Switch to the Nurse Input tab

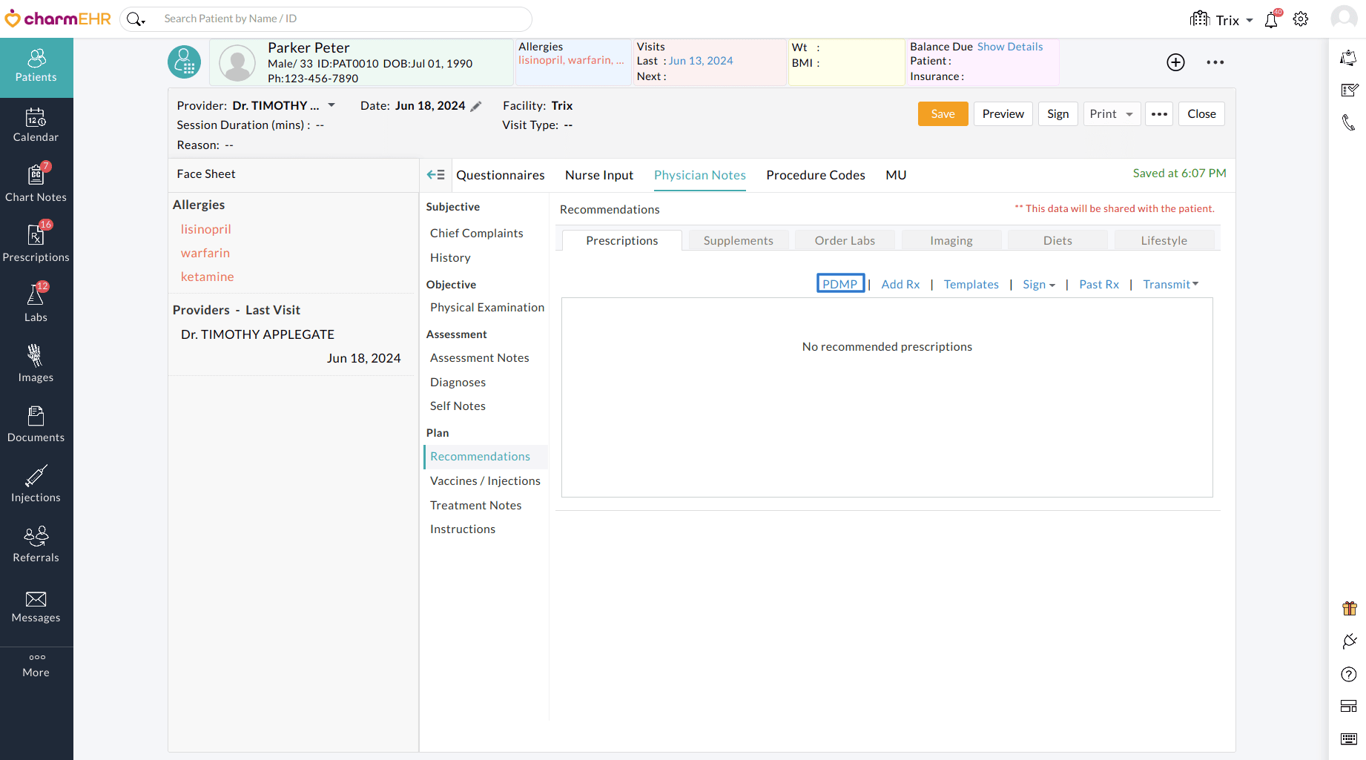pyautogui.click(x=598, y=175)
